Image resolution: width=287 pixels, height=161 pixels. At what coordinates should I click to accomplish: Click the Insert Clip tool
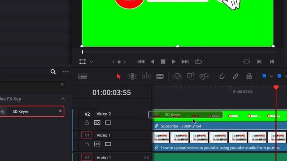(177, 76)
